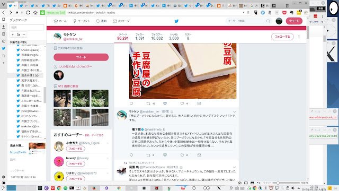The height and width of the screenshot is (191, 339).
Task: Follow 小倉秀夫 with フォローする button
Action: 75,149
